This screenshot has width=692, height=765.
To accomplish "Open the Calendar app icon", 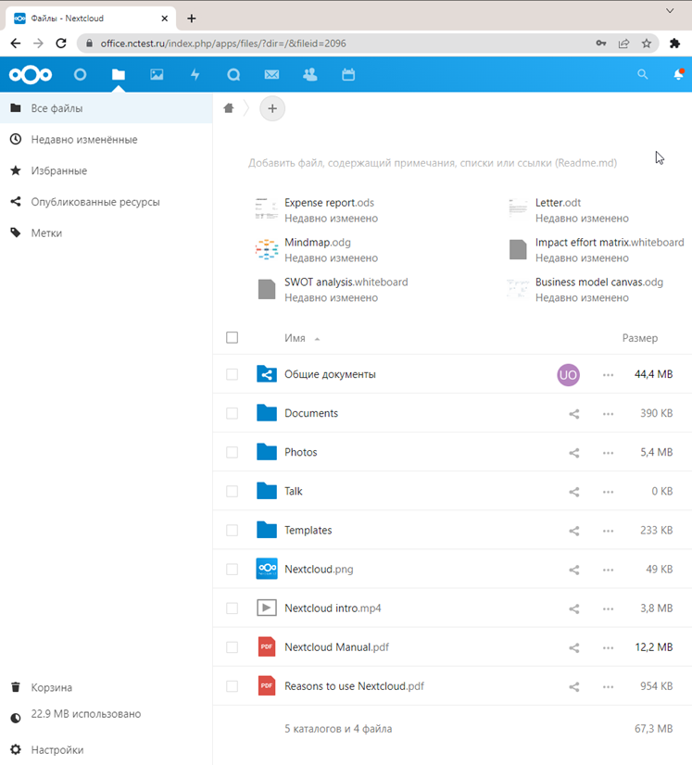I will click(x=348, y=75).
